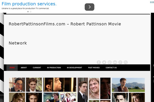Open the Flickr social icon
This screenshot has height=102, width=154.
point(115,62)
